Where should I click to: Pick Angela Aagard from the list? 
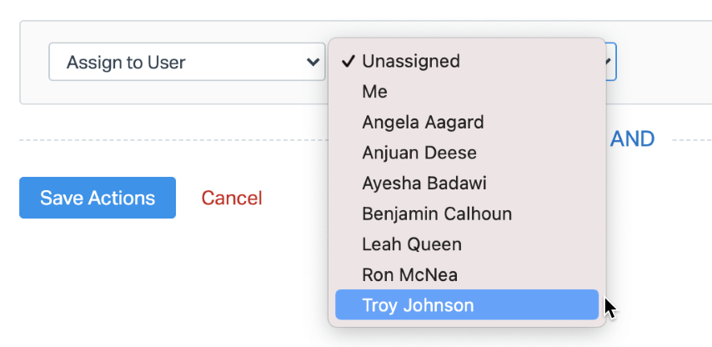coord(423,123)
